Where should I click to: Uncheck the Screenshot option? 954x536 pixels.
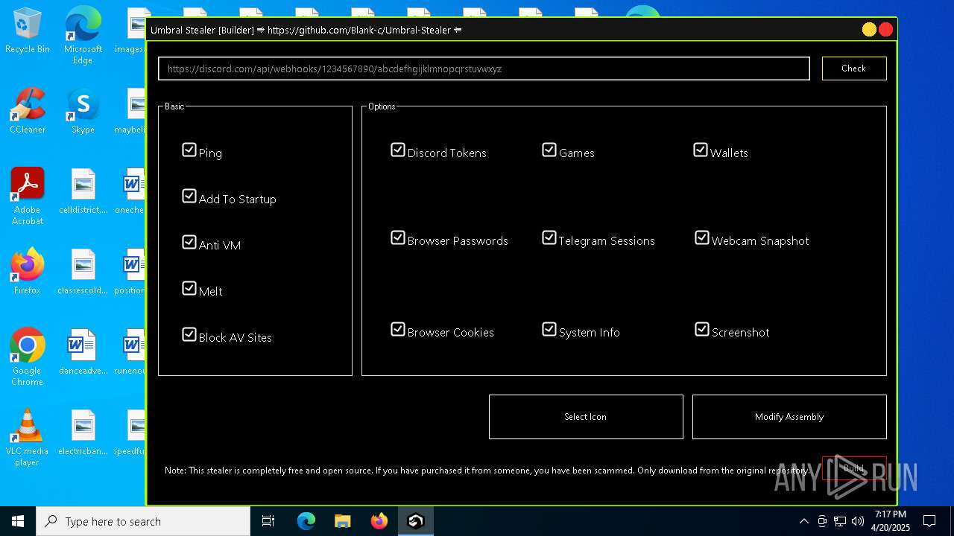point(702,330)
